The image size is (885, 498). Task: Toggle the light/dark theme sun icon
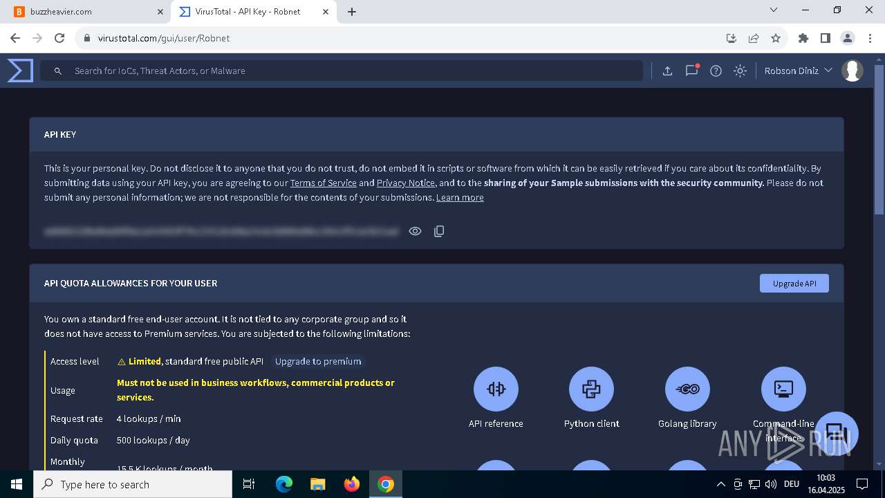click(740, 71)
